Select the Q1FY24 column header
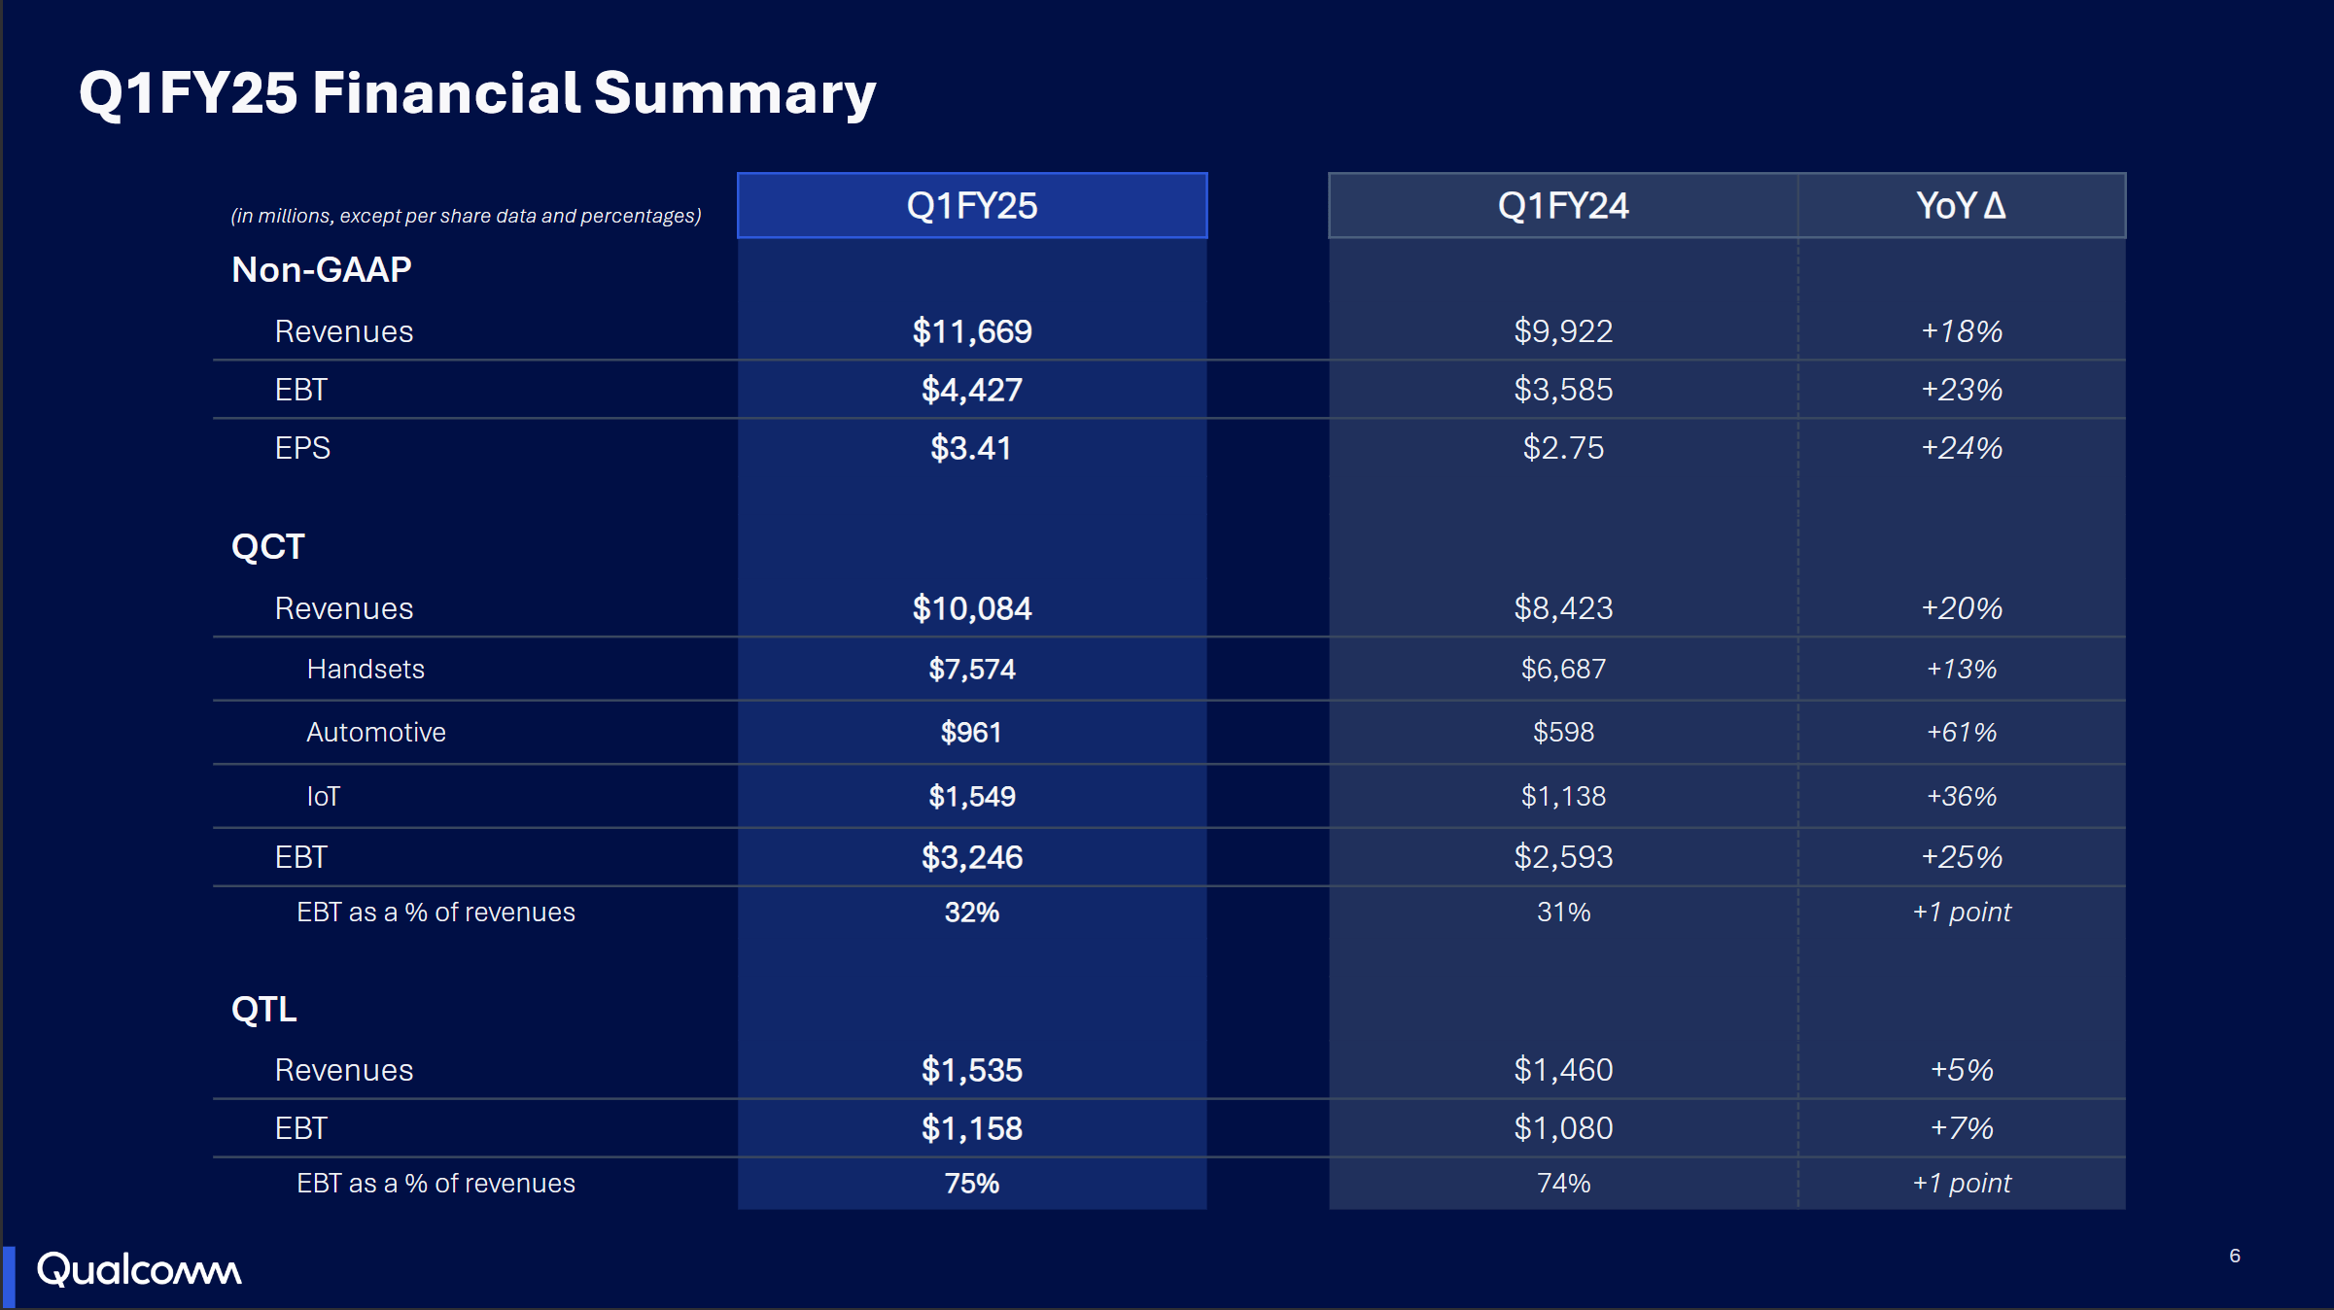 point(1562,205)
